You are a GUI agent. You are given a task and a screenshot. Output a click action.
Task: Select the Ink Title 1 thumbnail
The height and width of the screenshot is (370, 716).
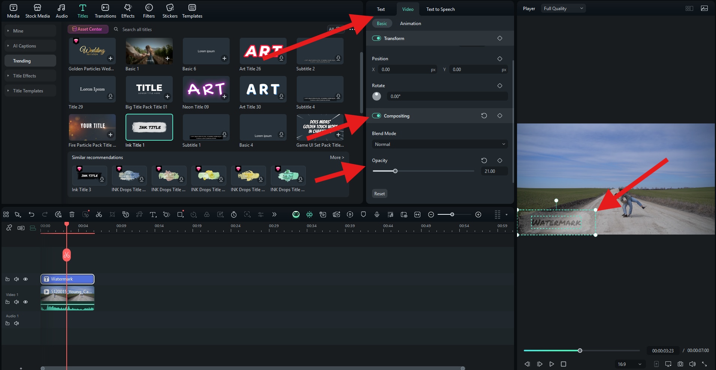pyautogui.click(x=149, y=127)
